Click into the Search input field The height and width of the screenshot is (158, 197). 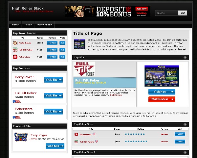click(166, 13)
